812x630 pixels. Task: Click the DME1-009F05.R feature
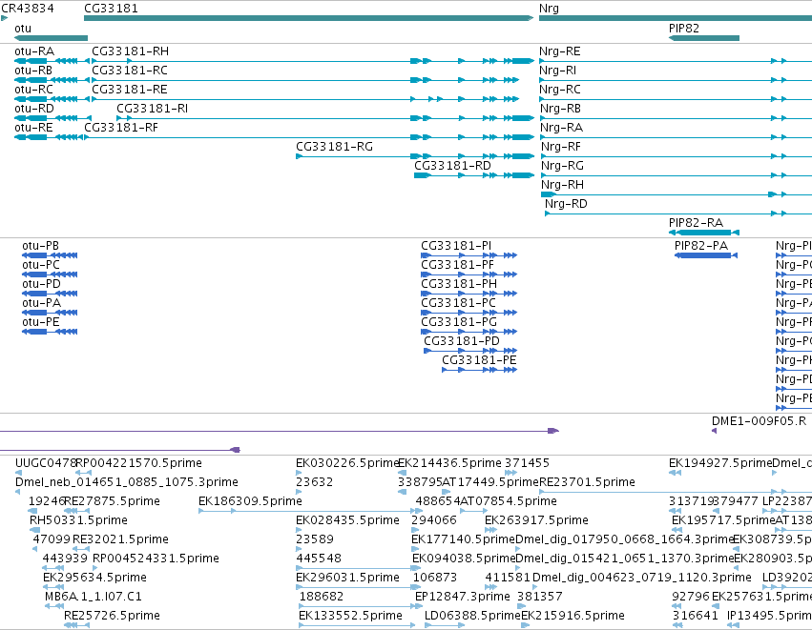(x=714, y=431)
